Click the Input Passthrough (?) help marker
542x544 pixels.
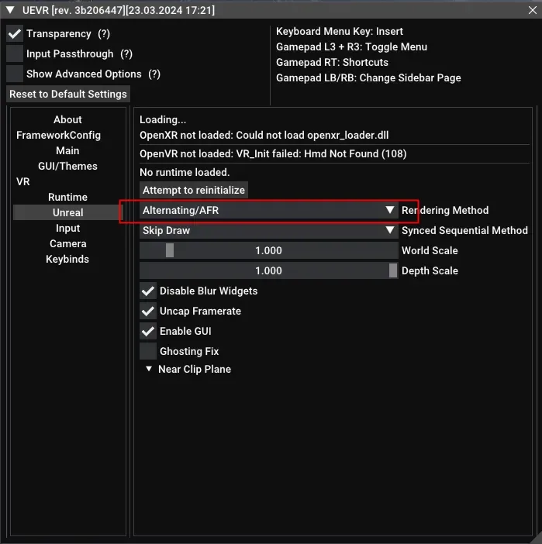(x=126, y=53)
